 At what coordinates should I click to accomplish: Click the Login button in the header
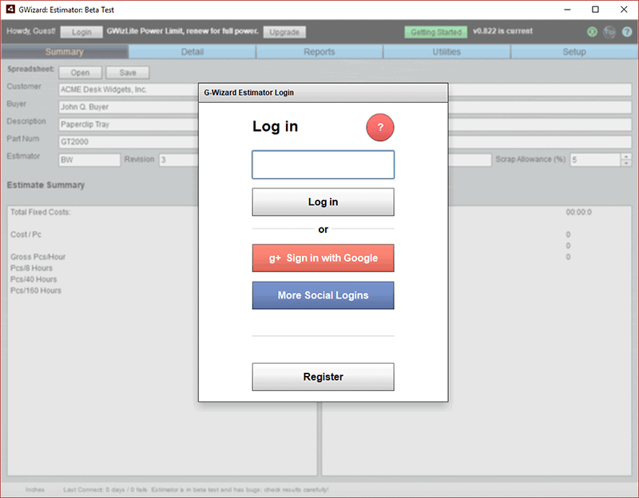[85, 32]
